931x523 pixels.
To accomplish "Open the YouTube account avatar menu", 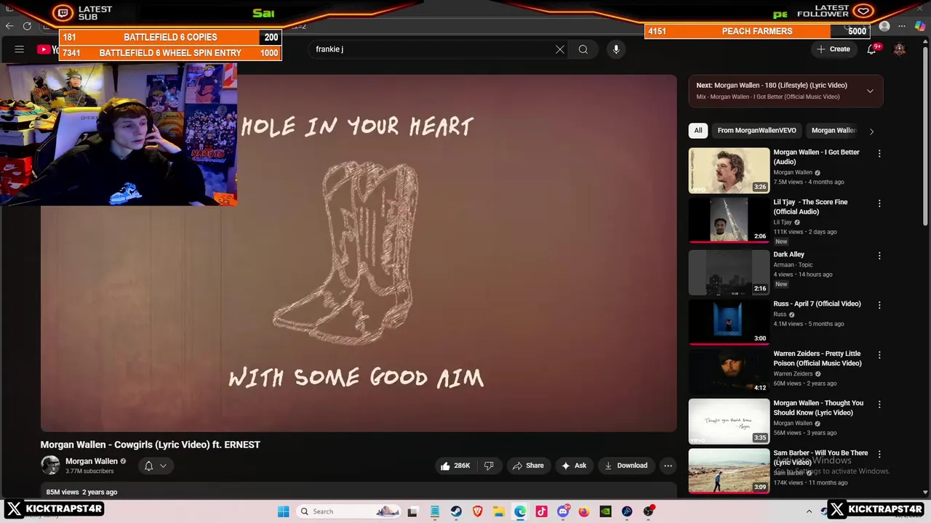I will 900,49.
